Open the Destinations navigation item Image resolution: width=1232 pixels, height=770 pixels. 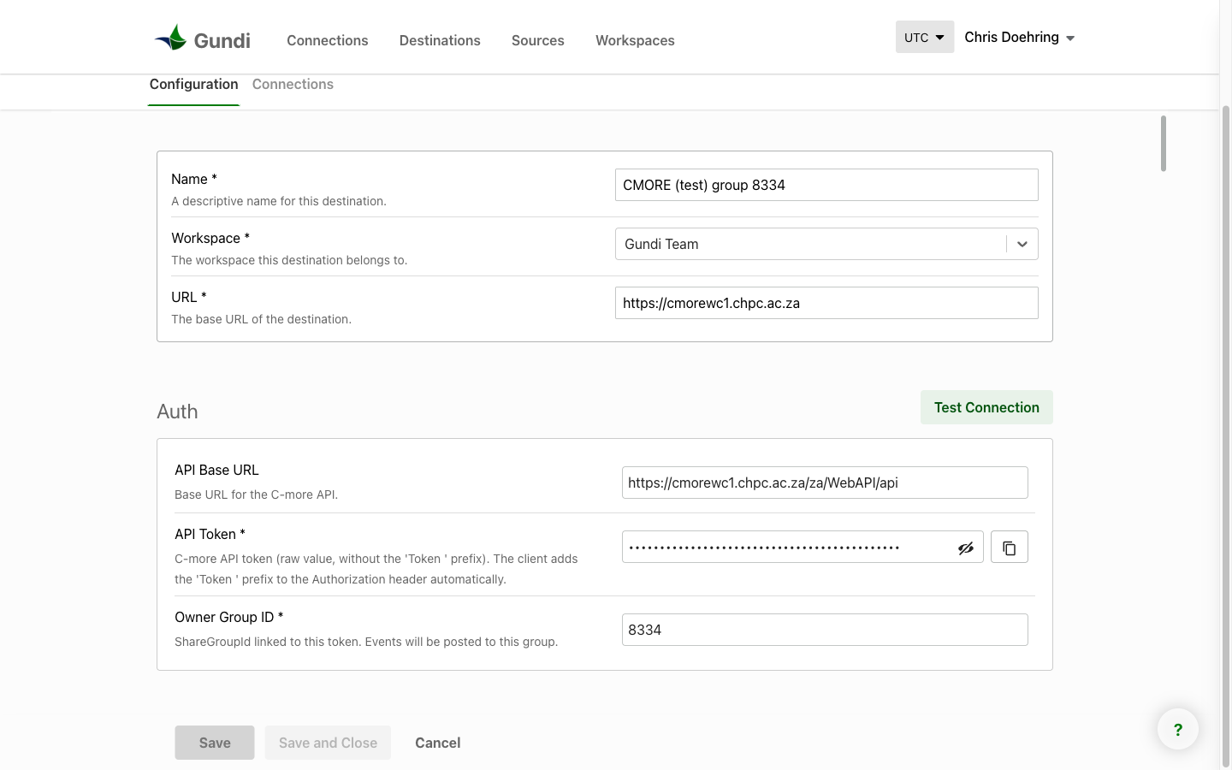click(x=440, y=40)
